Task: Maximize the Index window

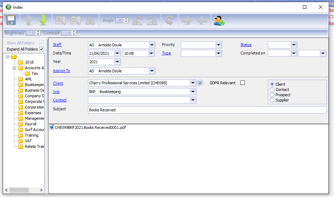Action: 305,7
